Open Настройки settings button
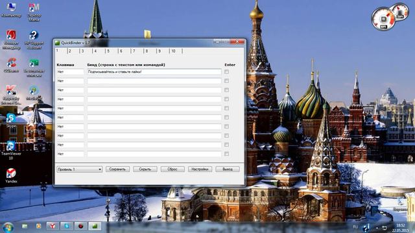Screen dimensions: 415x233 point(200,169)
